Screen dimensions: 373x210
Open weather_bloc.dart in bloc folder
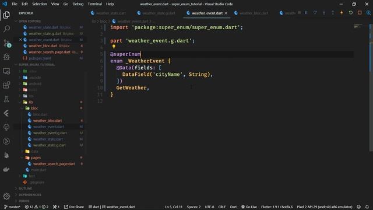(x=47, y=121)
